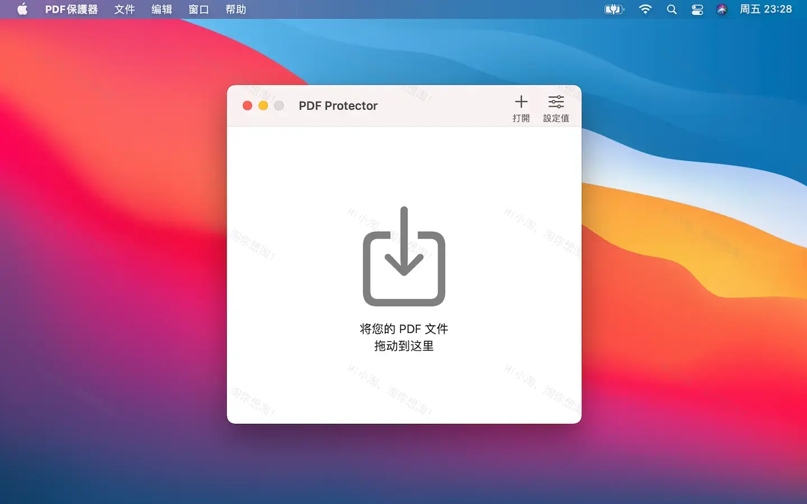Click the PDF drag-and-drop area text
The width and height of the screenshot is (807, 504).
(403, 337)
